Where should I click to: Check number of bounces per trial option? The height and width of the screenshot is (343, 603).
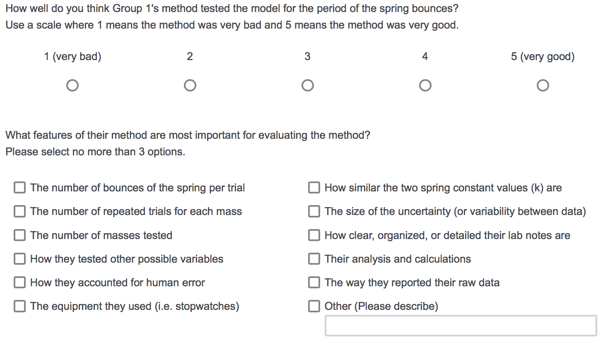[x=19, y=188]
